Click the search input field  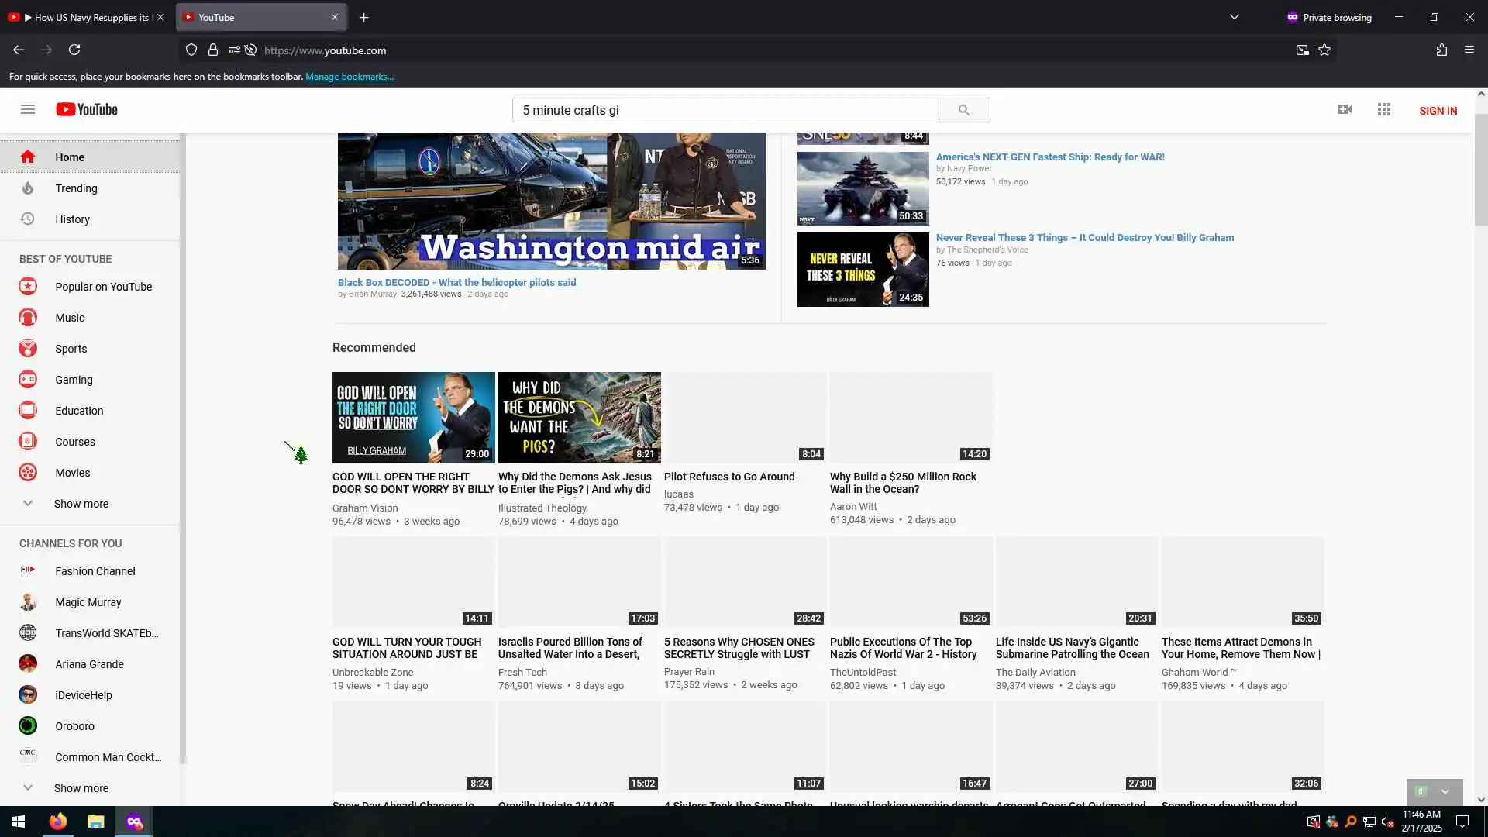[725, 110]
